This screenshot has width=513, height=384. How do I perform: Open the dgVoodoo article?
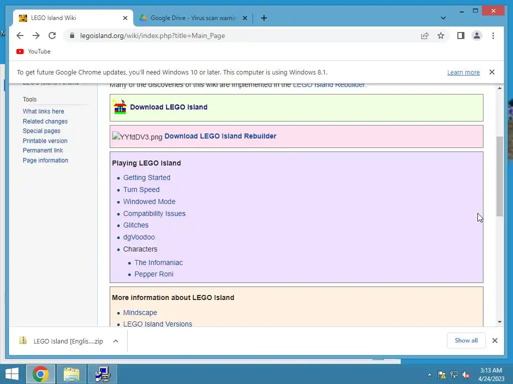(139, 237)
